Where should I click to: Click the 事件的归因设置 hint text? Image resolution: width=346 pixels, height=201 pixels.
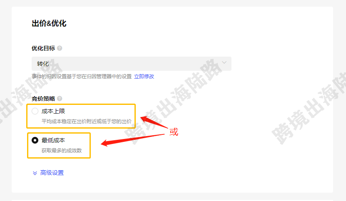pyautogui.click(x=82, y=77)
